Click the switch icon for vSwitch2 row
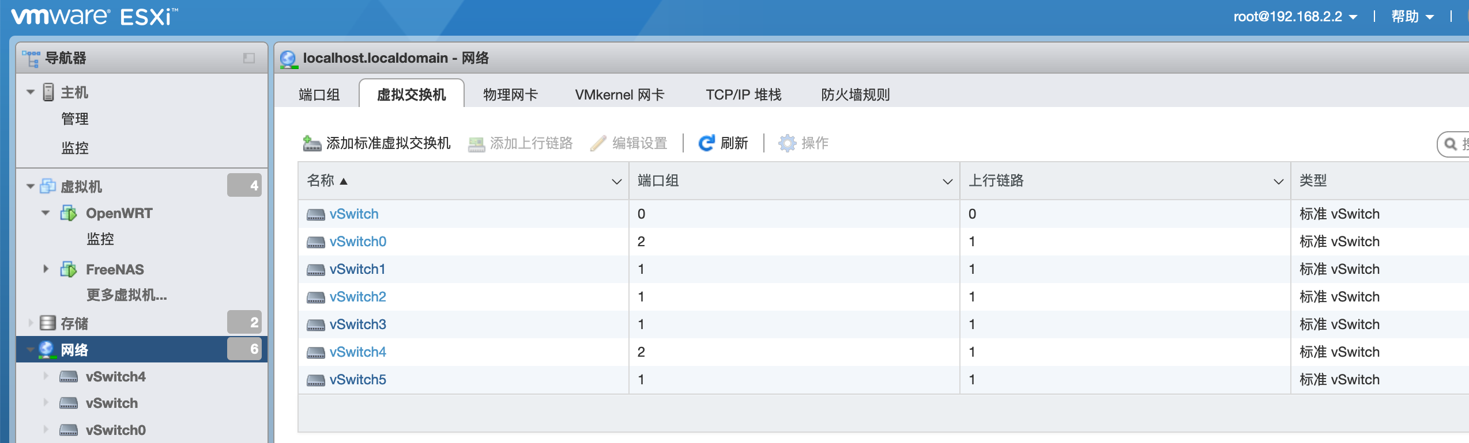1469x443 pixels. click(316, 297)
